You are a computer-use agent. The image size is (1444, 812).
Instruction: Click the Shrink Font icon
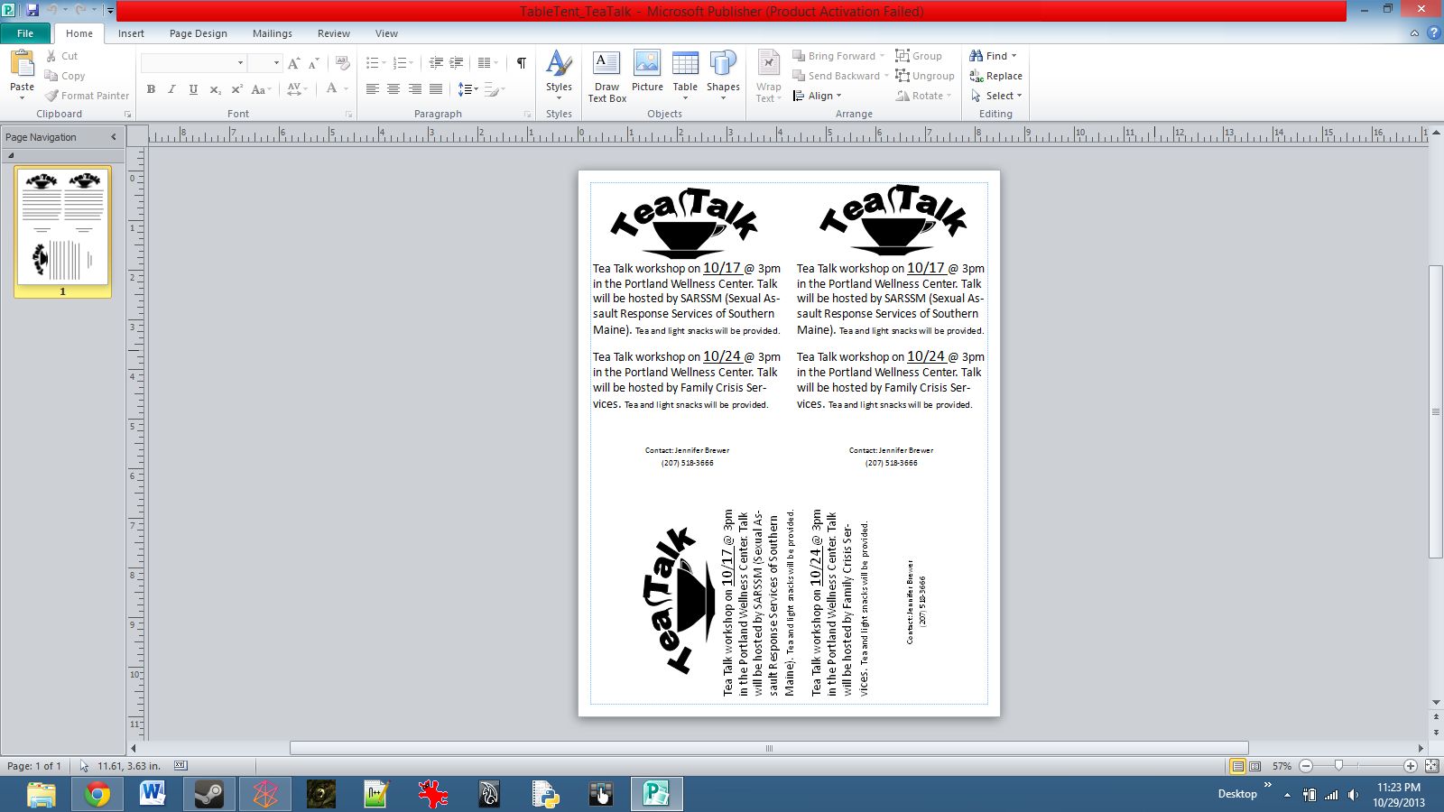(x=313, y=63)
